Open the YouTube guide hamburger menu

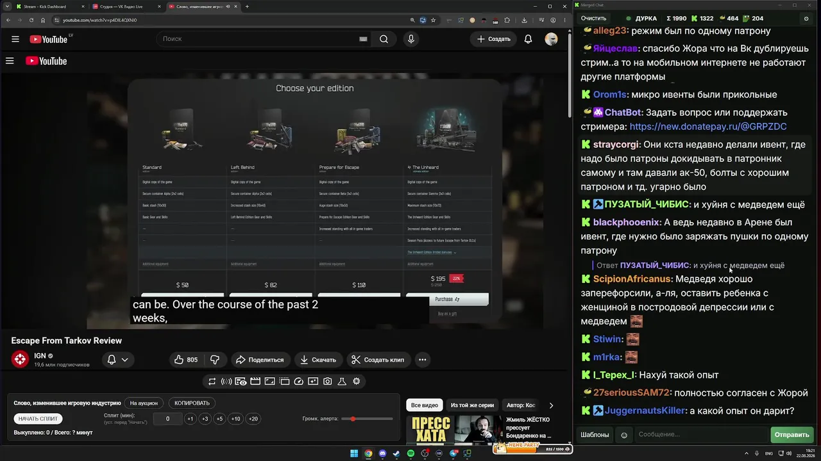tap(15, 39)
